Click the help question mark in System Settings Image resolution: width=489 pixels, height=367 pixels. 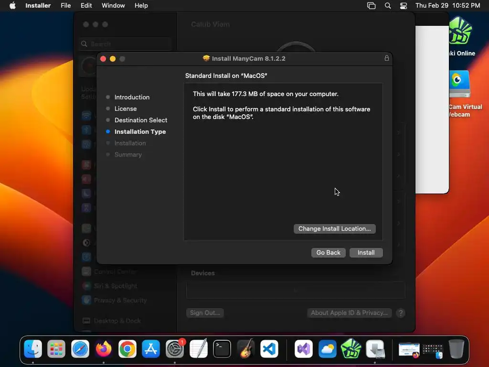pyautogui.click(x=401, y=313)
